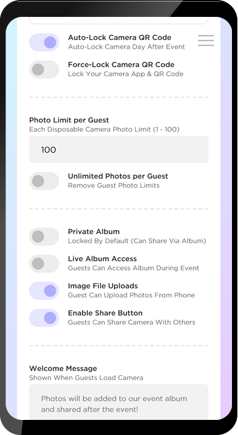Viewport: 238px width, 435px height.
Task: Click the Photo Limit per Guest heading
Action: pos(69,120)
